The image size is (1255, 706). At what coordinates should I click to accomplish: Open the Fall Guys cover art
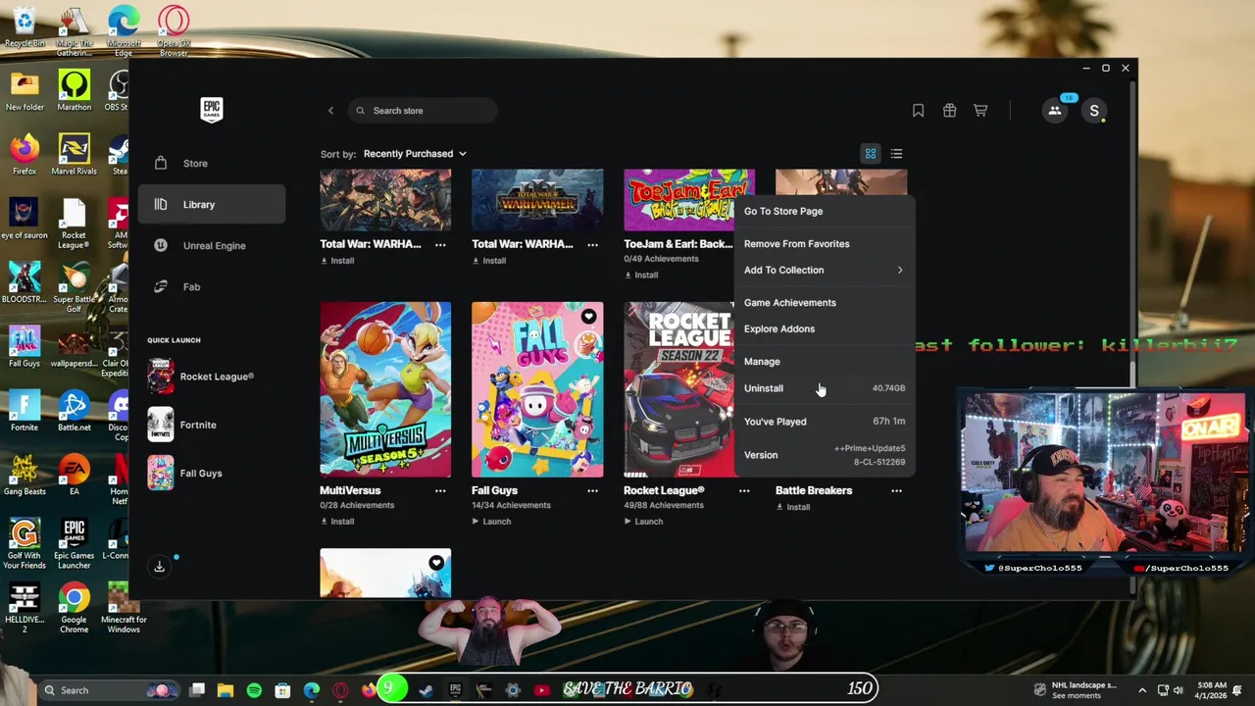537,389
